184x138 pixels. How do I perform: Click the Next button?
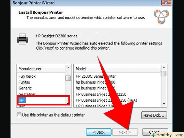(125, 132)
